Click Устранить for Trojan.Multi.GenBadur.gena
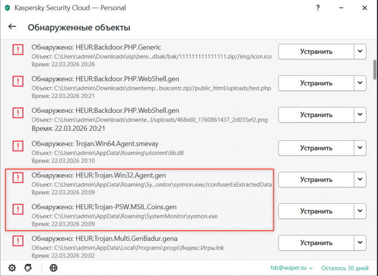378x276 pixels. tap(316, 243)
